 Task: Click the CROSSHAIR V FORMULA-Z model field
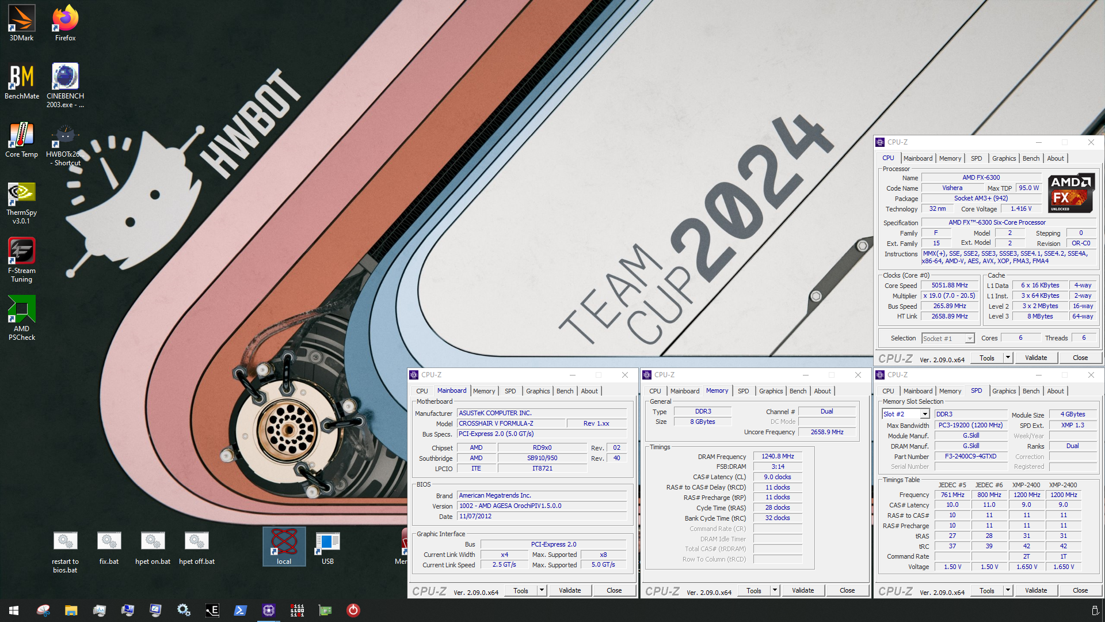[x=510, y=423]
